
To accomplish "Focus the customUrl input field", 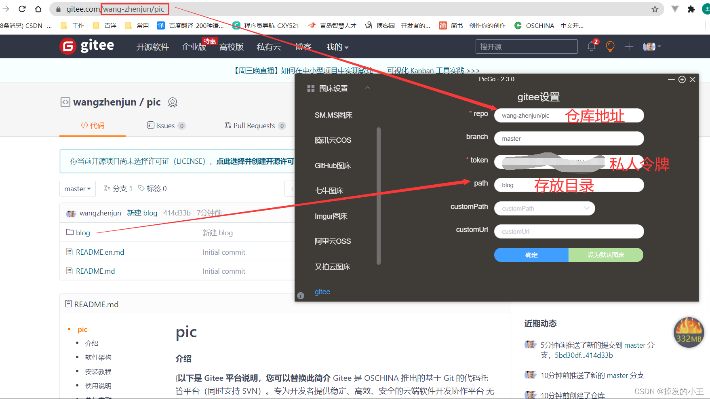I will click(x=569, y=231).
